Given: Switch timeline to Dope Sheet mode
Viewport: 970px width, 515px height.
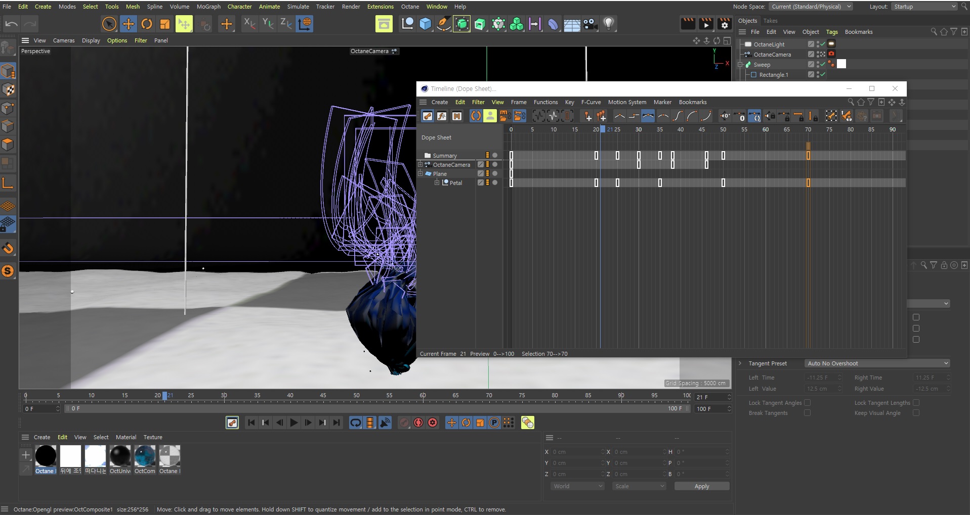Looking at the screenshot, I should [x=428, y=116].
